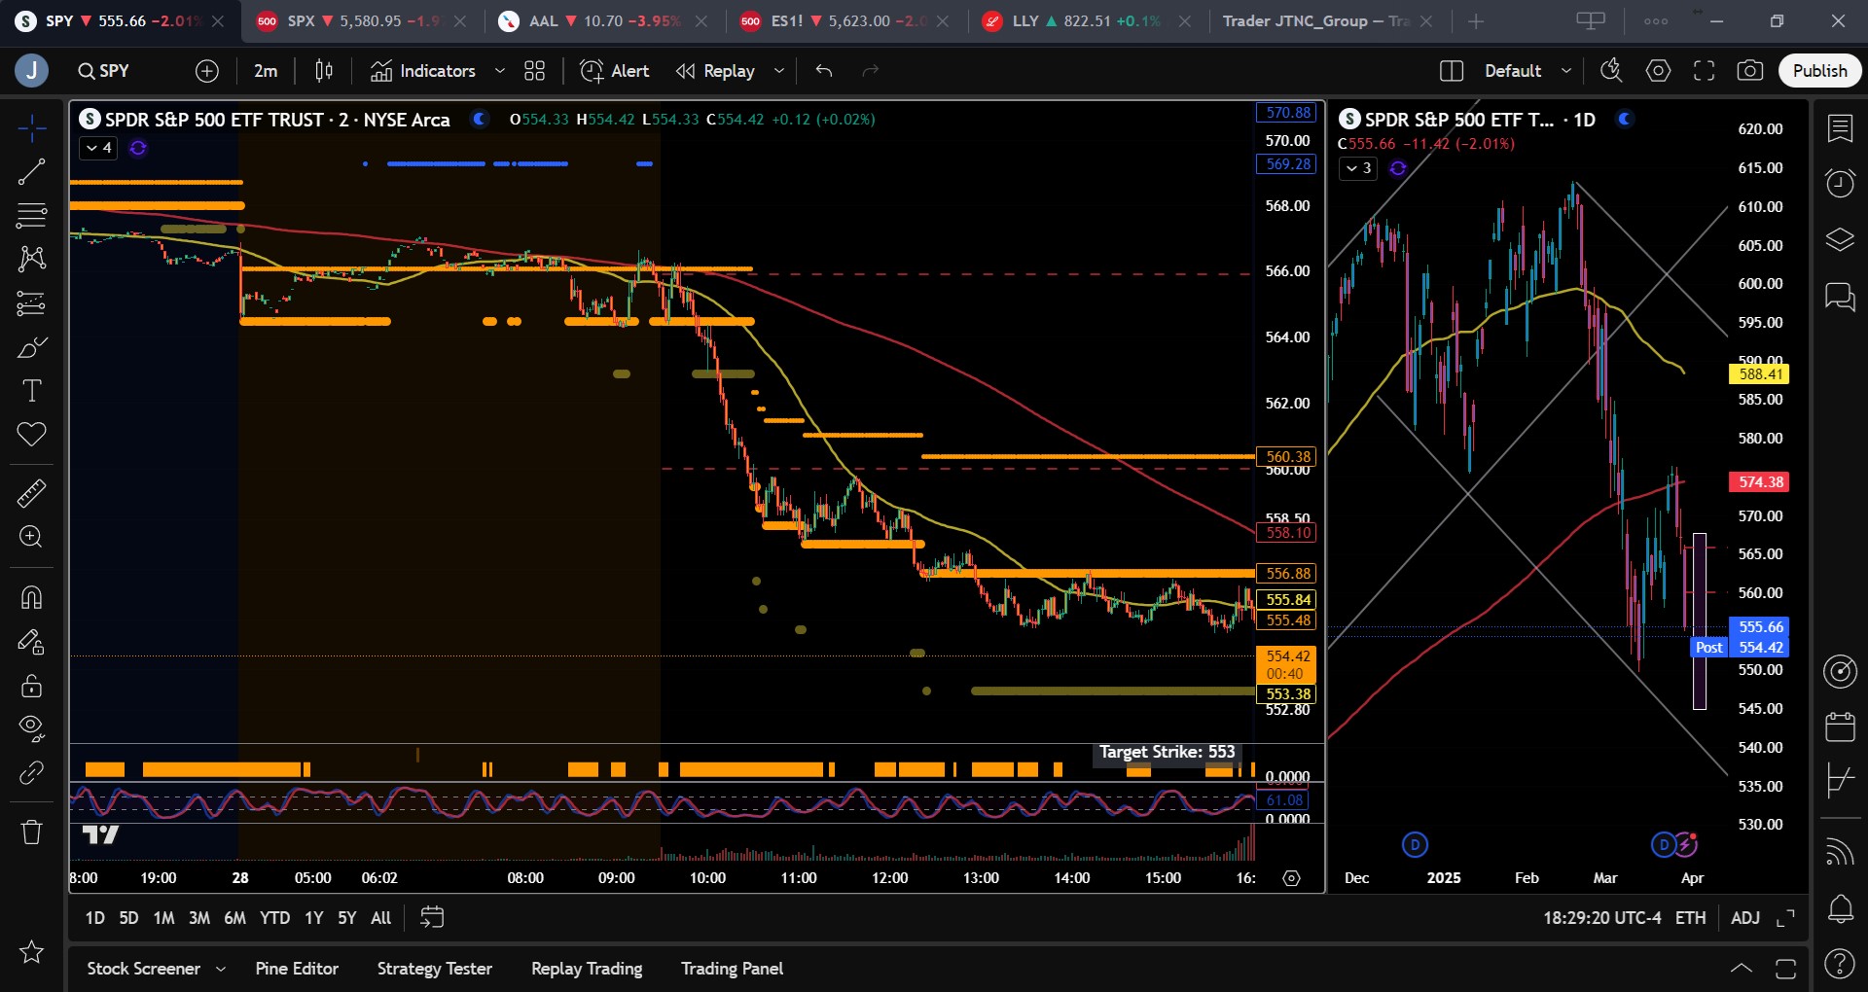The image size is (1868, 992).
Task: Open the Pine Editor panel
Action: point(297,969)
